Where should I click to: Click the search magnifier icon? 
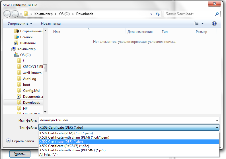[x=217, y=14]
